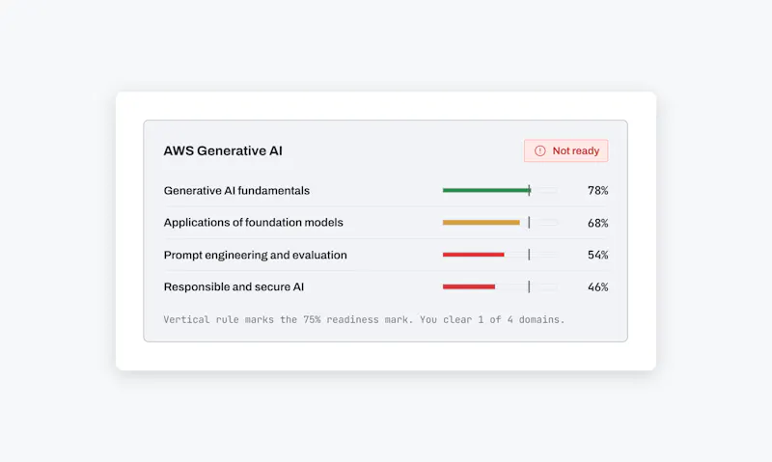
Task: Click the green Generative AI fundamentals progress bar
Action: 486,190
